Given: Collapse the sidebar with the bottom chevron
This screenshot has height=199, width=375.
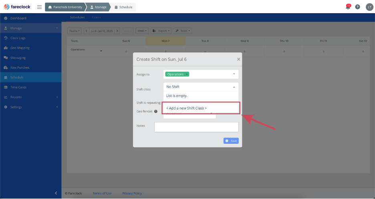Looking at the screenshot, I should click(x=56, y=193).
